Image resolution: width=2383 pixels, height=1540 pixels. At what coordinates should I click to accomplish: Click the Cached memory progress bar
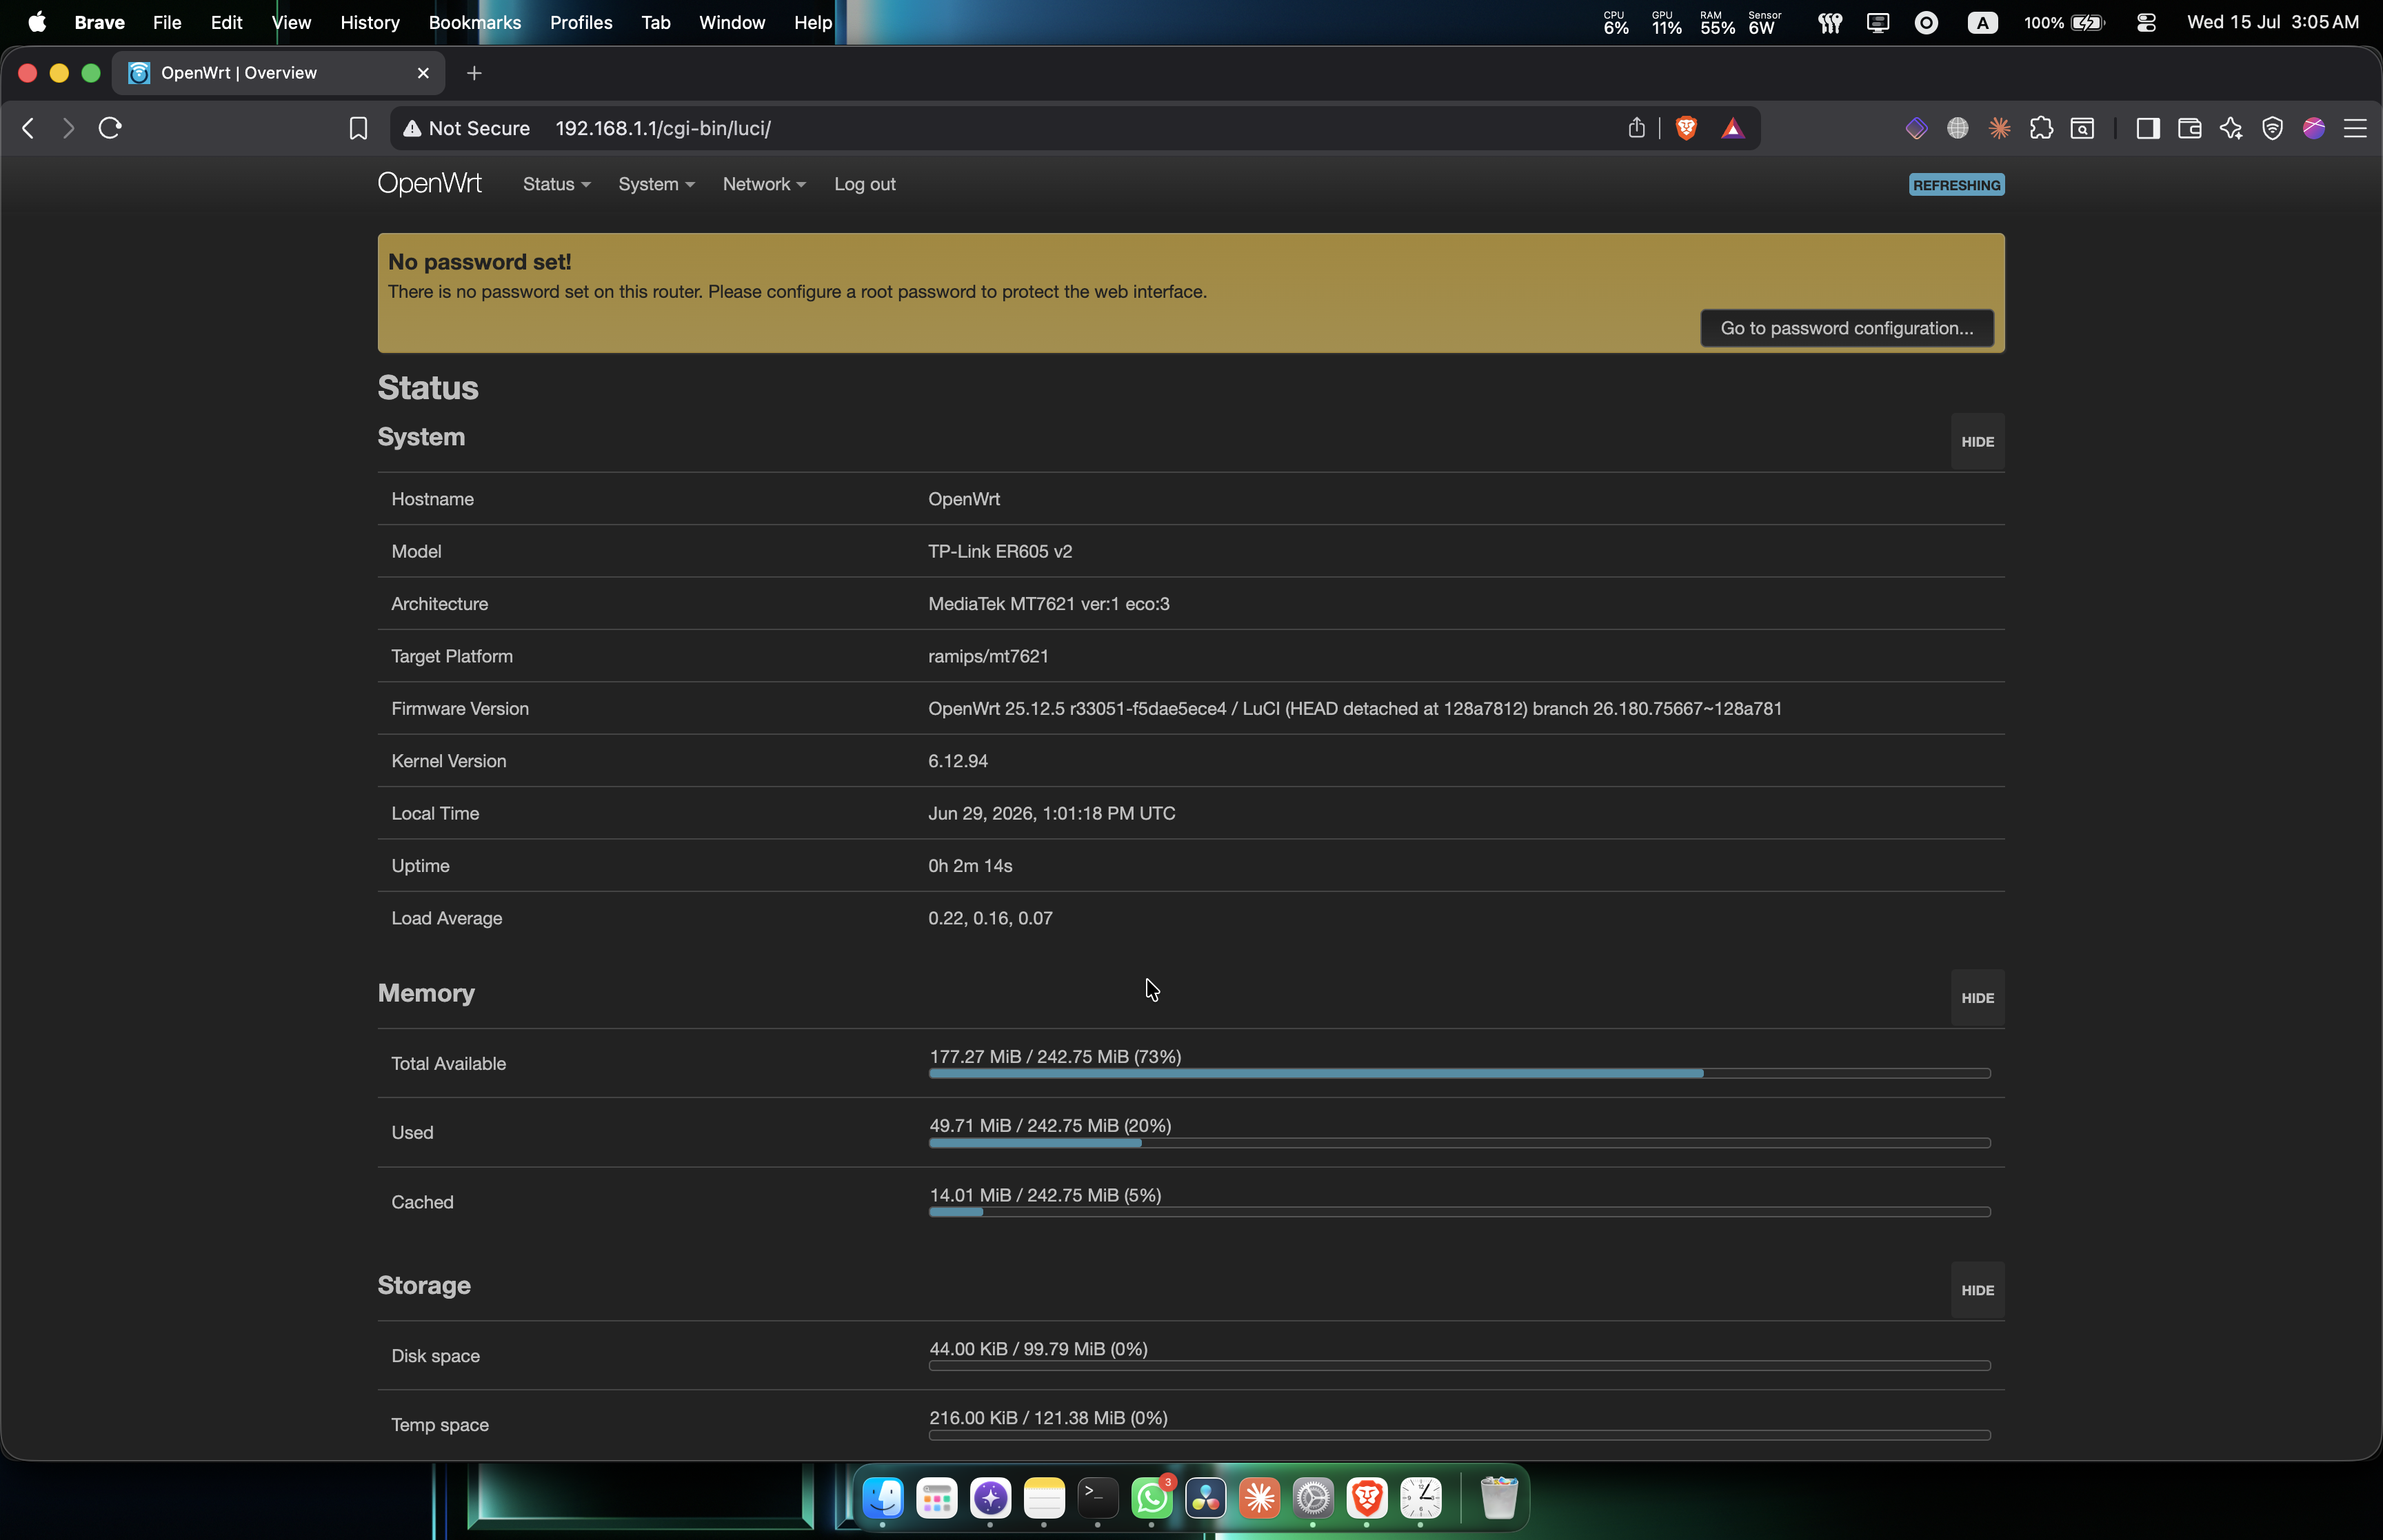point(1459,1212)
